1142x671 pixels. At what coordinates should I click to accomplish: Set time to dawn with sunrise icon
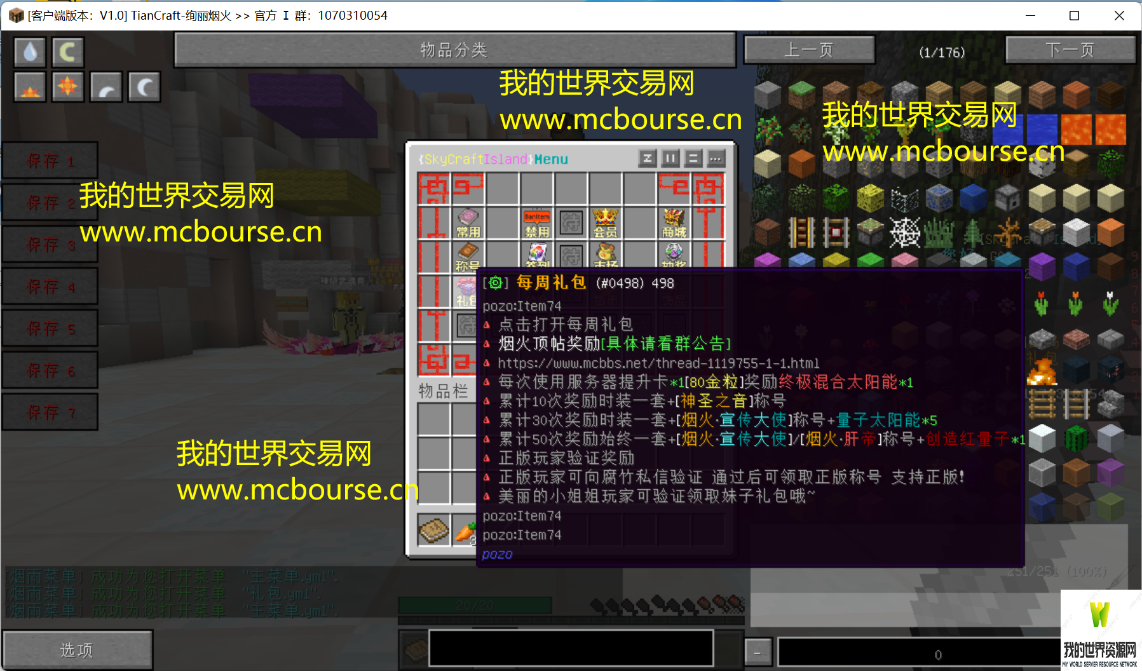coord(30,87)
